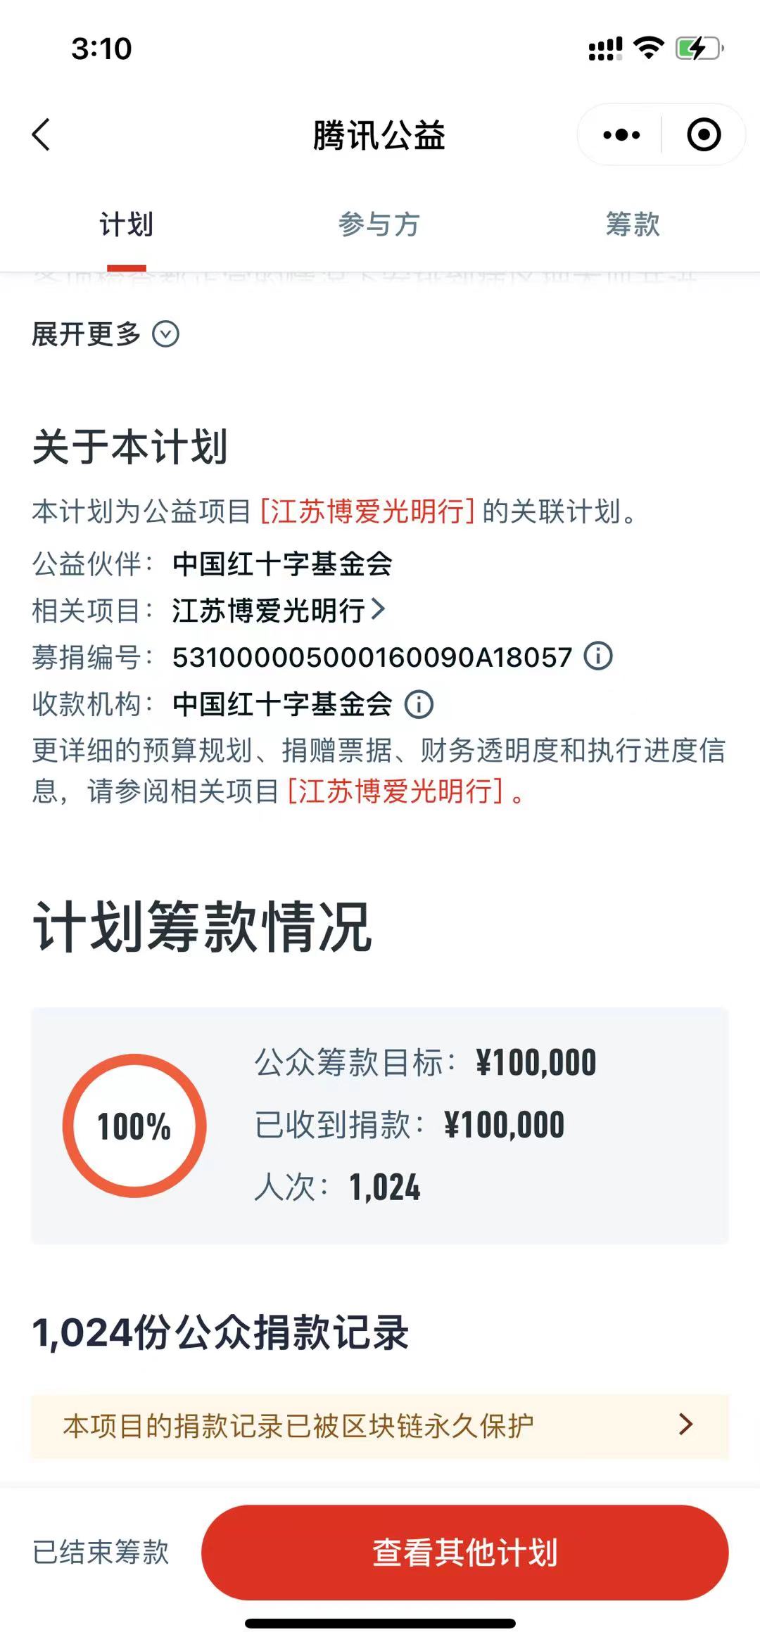This screenshot has width=760, height=1644.
Task: Tap the battery charging indicator
Action: [699, 49]
